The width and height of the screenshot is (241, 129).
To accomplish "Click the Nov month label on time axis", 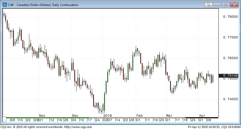I will point(42,116).
